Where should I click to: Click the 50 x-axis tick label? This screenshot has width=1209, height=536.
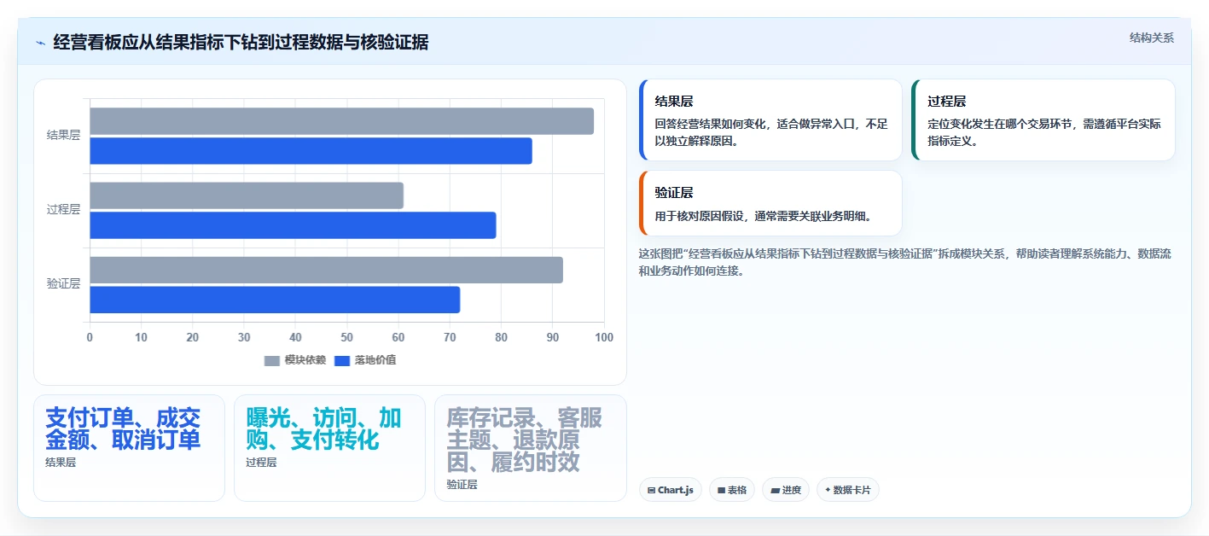click(x=346, y=337)
